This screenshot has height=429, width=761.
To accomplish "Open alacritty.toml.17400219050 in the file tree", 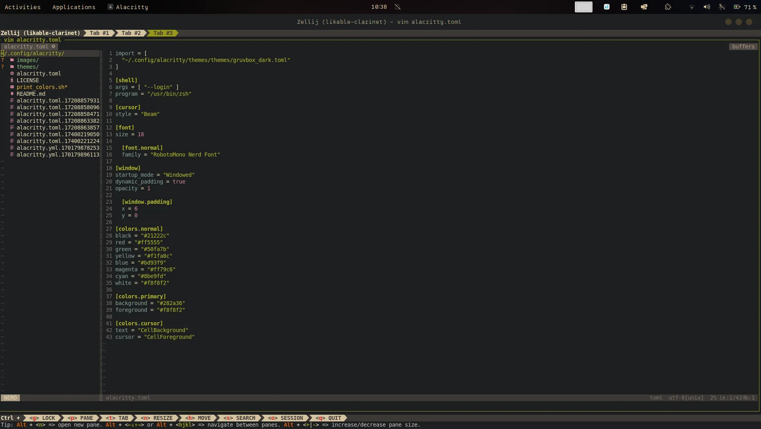I will click(58, 134).
